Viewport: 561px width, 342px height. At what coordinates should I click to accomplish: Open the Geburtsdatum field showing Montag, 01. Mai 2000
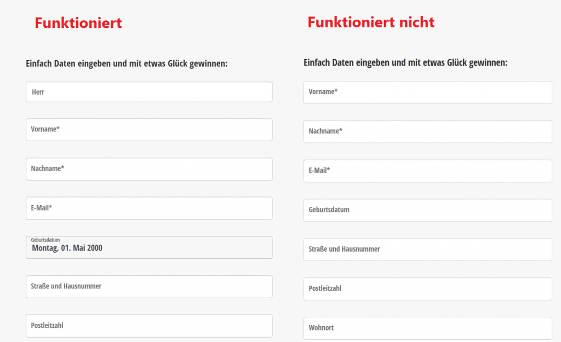149,247
